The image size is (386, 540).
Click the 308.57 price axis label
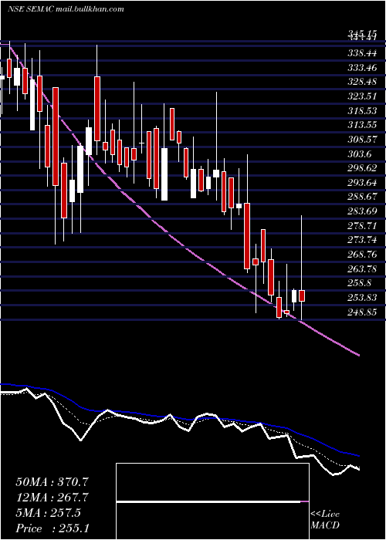click(362, 140)
